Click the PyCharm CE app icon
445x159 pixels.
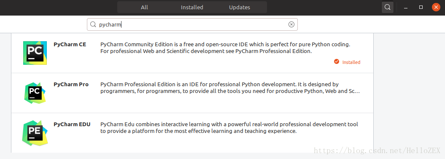tap(35, 53)
